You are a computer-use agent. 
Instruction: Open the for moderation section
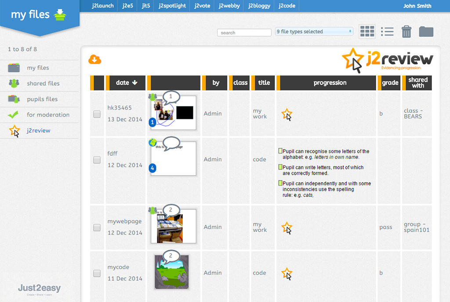(x=48, y=115)
